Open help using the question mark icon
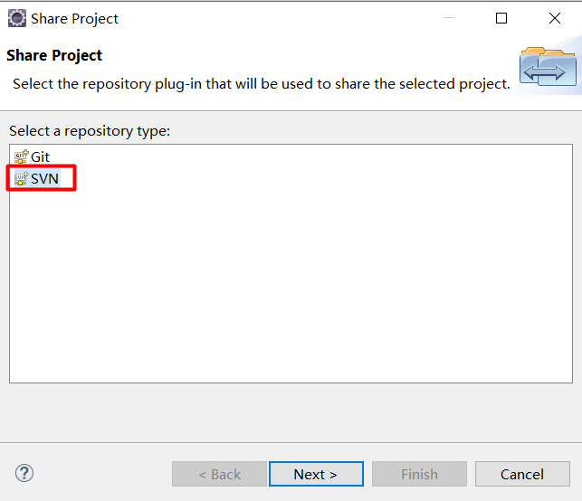Viewport: 582px width, 501px height. [x=24, y=473]
